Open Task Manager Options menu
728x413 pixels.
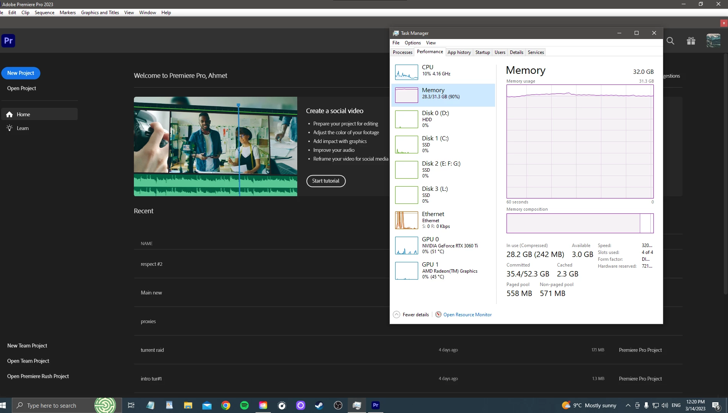pos(412,43)
